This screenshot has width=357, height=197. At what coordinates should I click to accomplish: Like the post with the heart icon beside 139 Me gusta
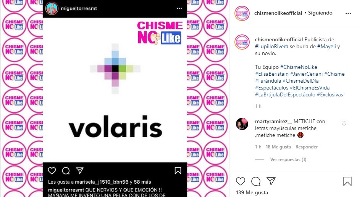[x=241, y=181]
